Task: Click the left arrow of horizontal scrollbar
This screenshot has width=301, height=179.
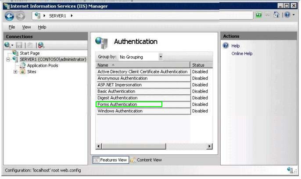Action: pyautogui.click(x=98, y=146)
